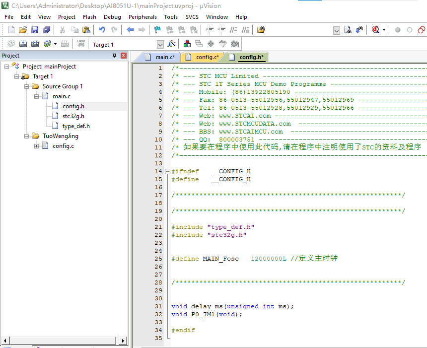Expand the config.c tree node
This screenshot has height=348, width=427.
tap(36, 146)
